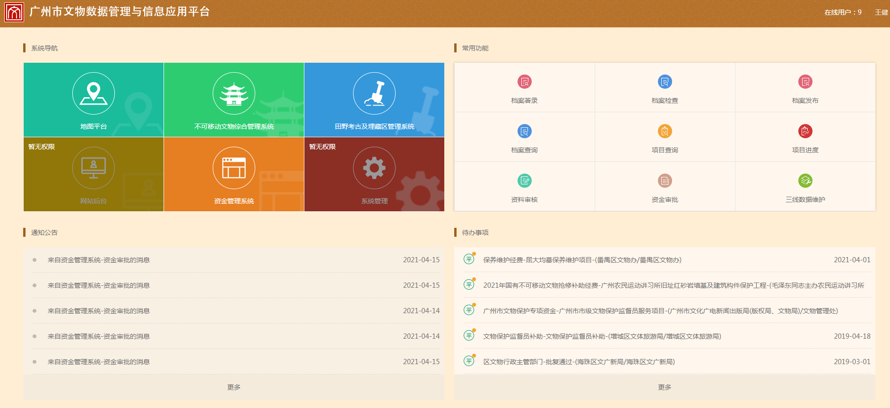The width and height of the screenshot is (890, 408).
Task: Click the 网站后台 monitor icon
Action: tap(94, 168)
